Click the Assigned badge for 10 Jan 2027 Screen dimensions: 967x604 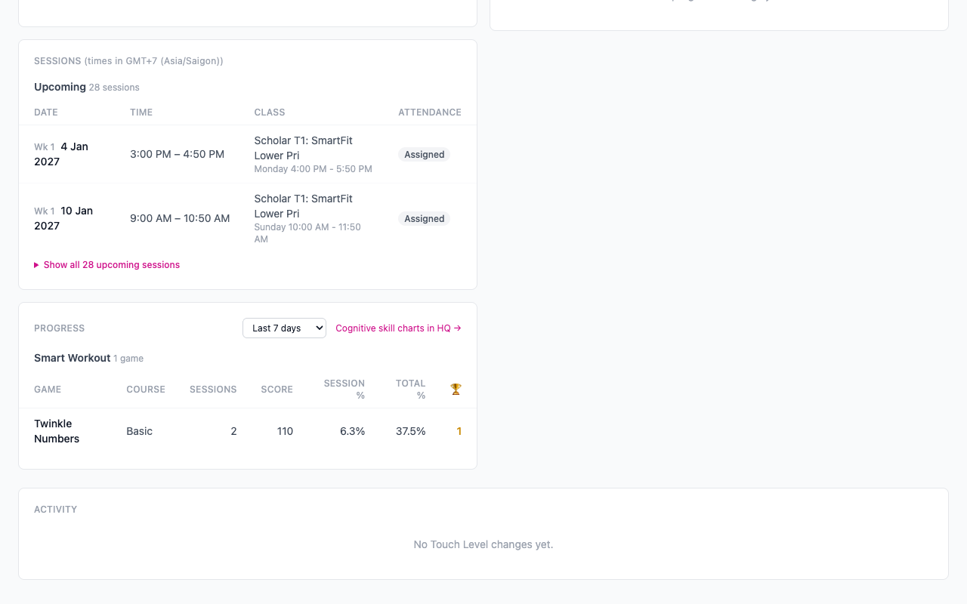click(x=424, y=219)
